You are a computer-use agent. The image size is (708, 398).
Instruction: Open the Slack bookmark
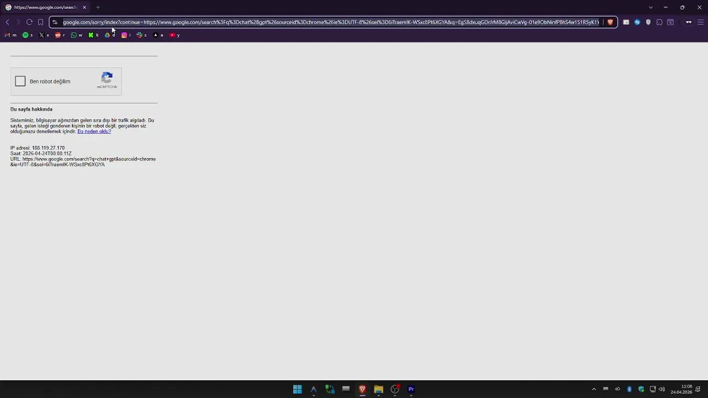[x=142, y=35]
